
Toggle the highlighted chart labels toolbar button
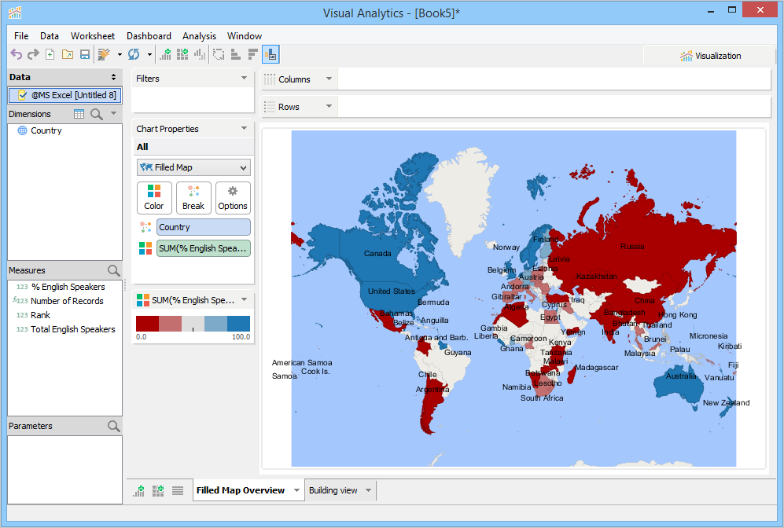tap(271, 54)
